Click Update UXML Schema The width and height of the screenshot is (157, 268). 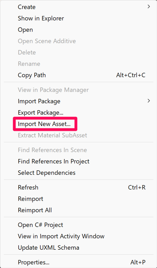[x=48, y=248]
